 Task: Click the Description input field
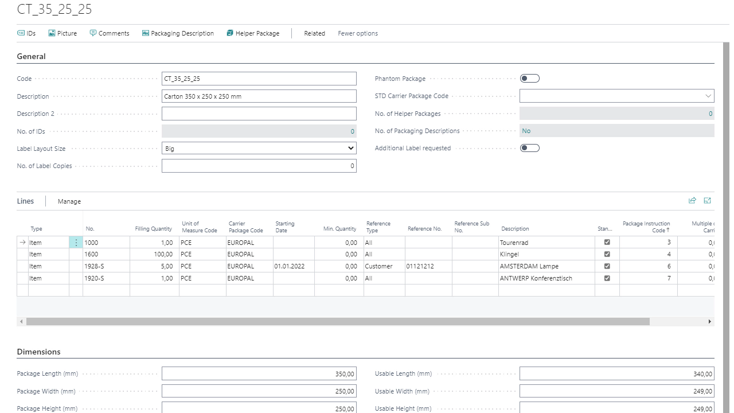[259, 96]
